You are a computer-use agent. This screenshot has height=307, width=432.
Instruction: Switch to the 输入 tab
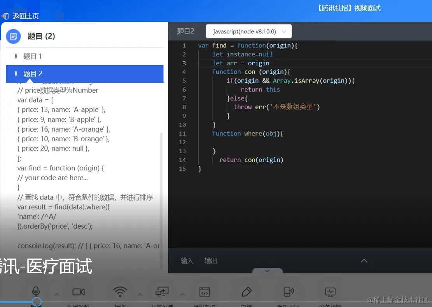187,260
